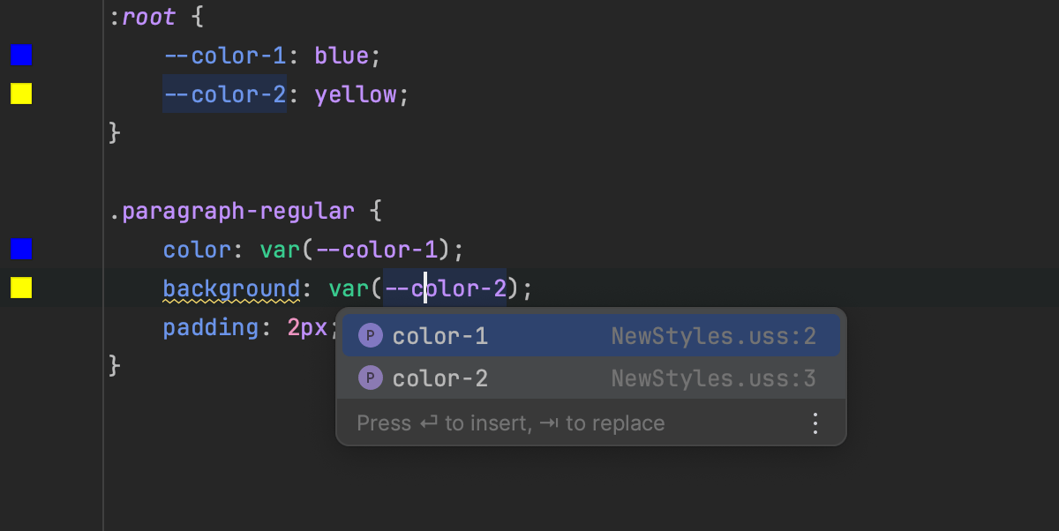This screenshot has height=531, width=1059.
Task: Place cursor on .paragraph-regular selector
Action: (232, 212)
